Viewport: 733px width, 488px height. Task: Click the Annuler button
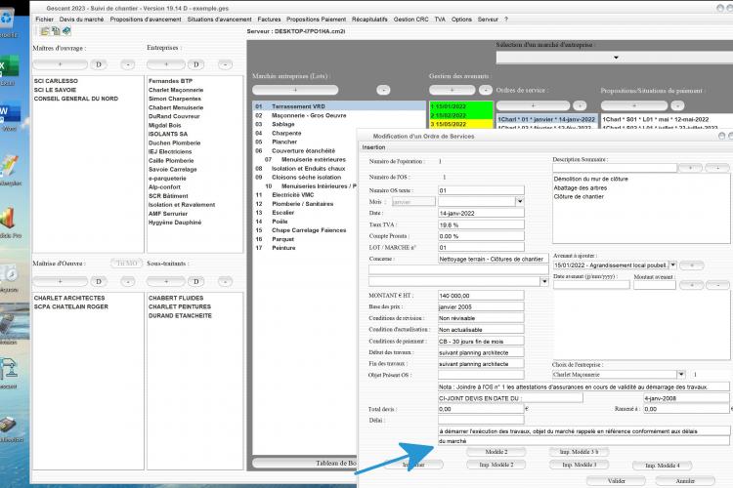(685, 480)
